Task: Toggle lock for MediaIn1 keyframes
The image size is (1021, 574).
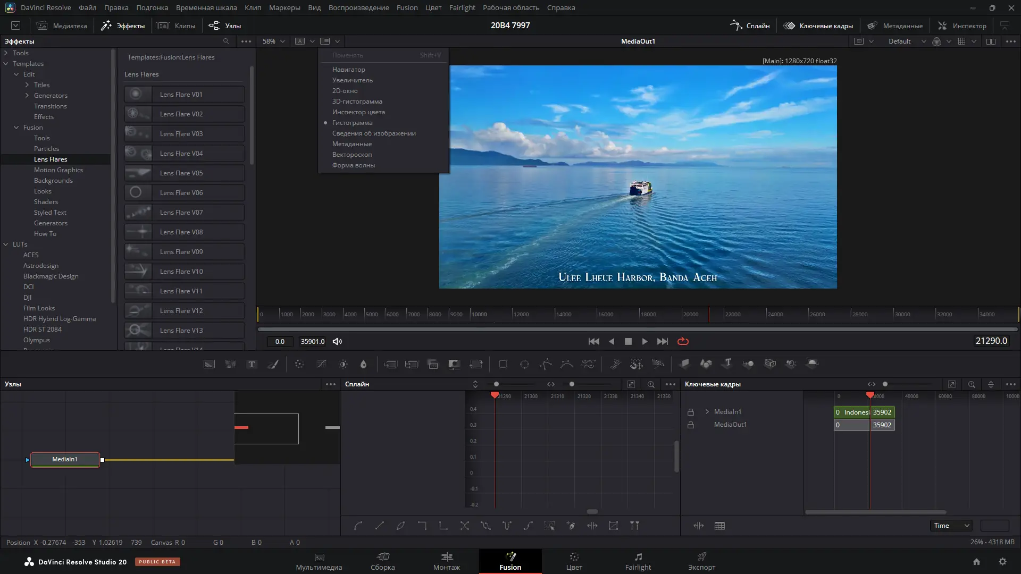Action: point(690,412)
